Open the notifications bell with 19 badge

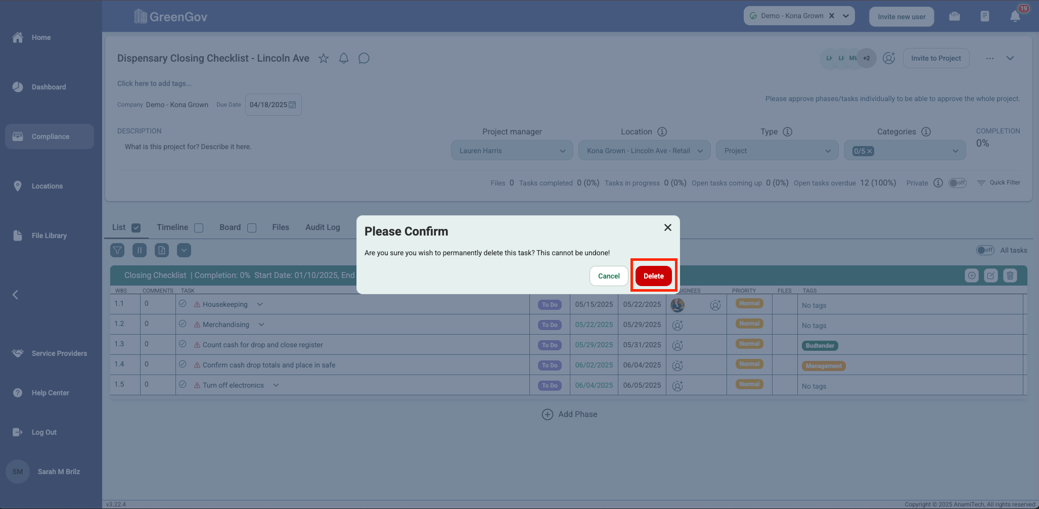(x=1015, y=16)
